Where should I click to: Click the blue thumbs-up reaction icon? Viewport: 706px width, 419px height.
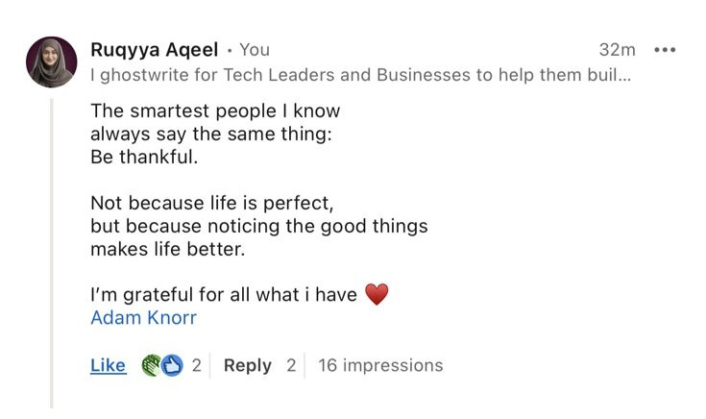pos(172,365)
